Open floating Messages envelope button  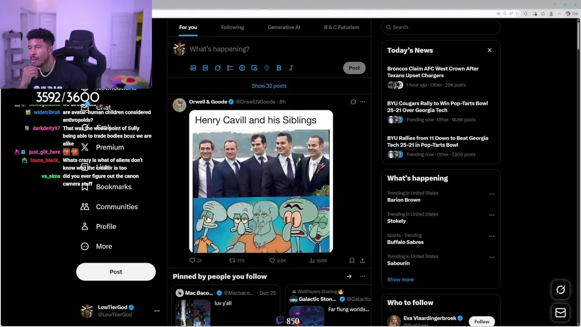coord(561,313)
